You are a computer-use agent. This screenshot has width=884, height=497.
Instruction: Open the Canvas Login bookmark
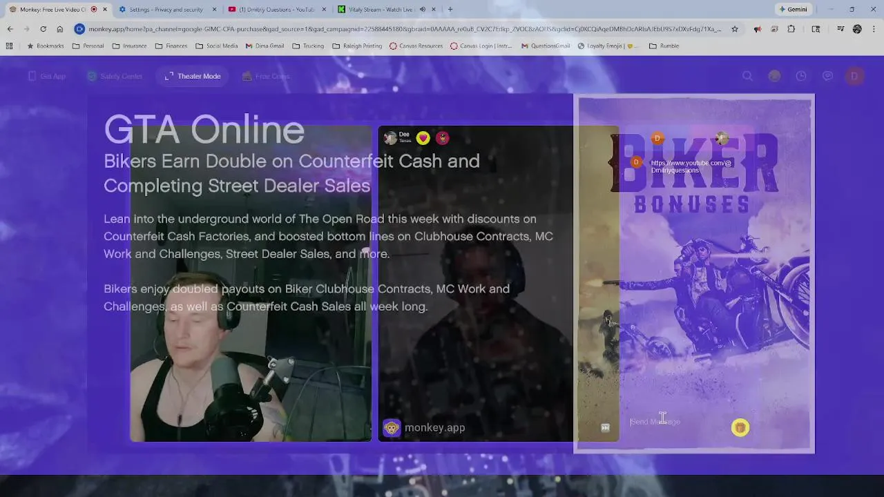(481, 46)
